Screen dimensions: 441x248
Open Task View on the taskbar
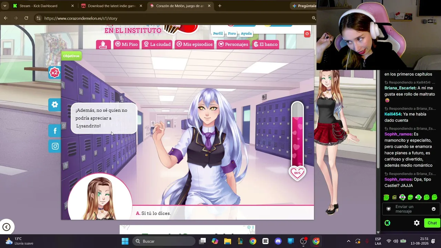point(203,241)
